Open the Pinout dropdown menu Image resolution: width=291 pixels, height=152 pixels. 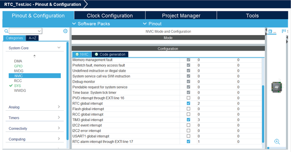pos(152,24)
